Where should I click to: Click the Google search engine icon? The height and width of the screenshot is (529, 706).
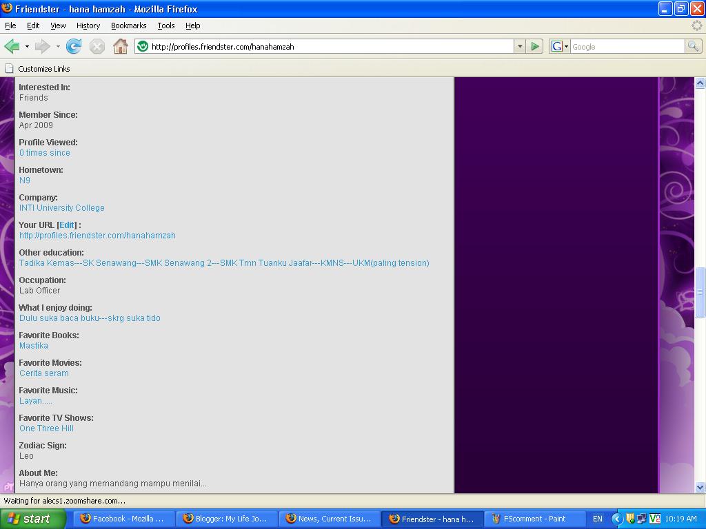pos(556,46)
